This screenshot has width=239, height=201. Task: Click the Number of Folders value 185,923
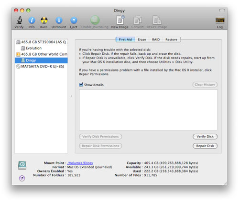coord(74,175)
